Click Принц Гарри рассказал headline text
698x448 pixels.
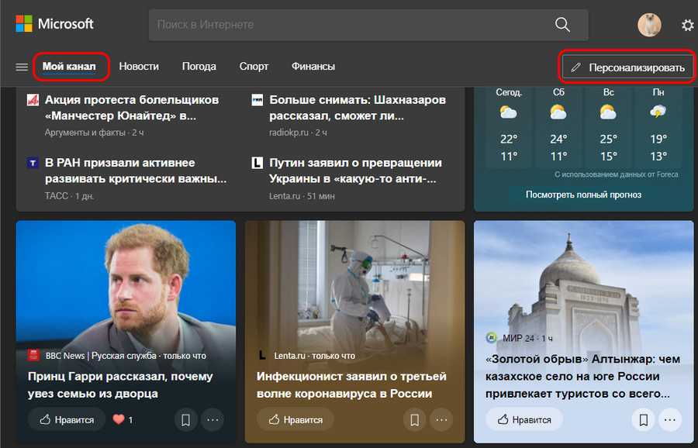click(120, 384)
